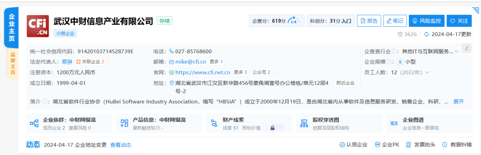This screenshot has width=481, height=155.
Task: Show more emails with 更多 1
Action: pos(216,62)
